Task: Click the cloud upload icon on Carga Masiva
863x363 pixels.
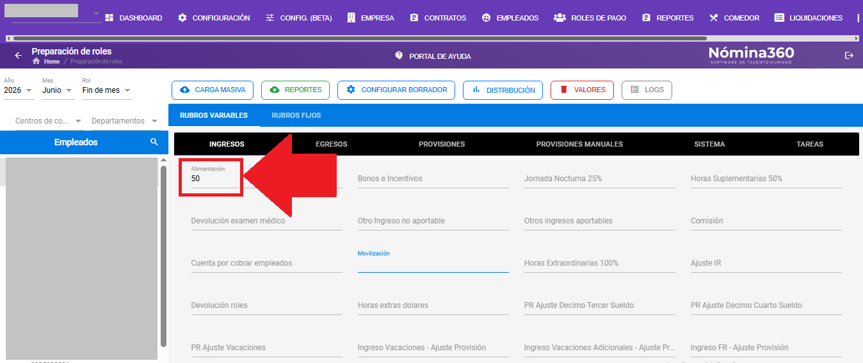Action: pyautogui.click(x=185, y=90)
